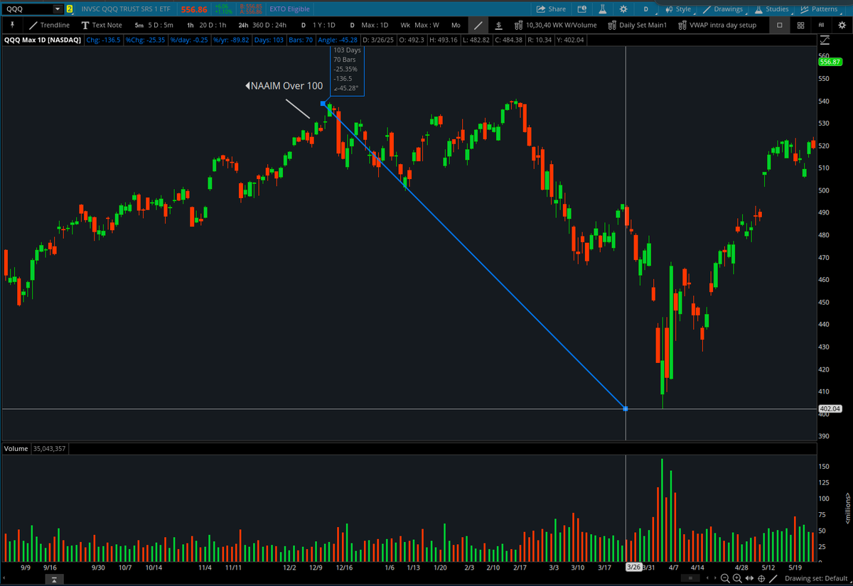Screen dimensions: 853x586
Task: Click the zoom-in magnifier below the chart
Action: 738,577
